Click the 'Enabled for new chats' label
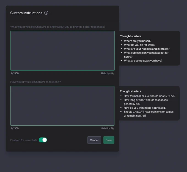 pyautogui.click(x=24, y=140)
